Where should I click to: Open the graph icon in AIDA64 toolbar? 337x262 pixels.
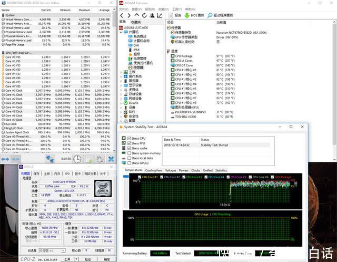point(160,15)
